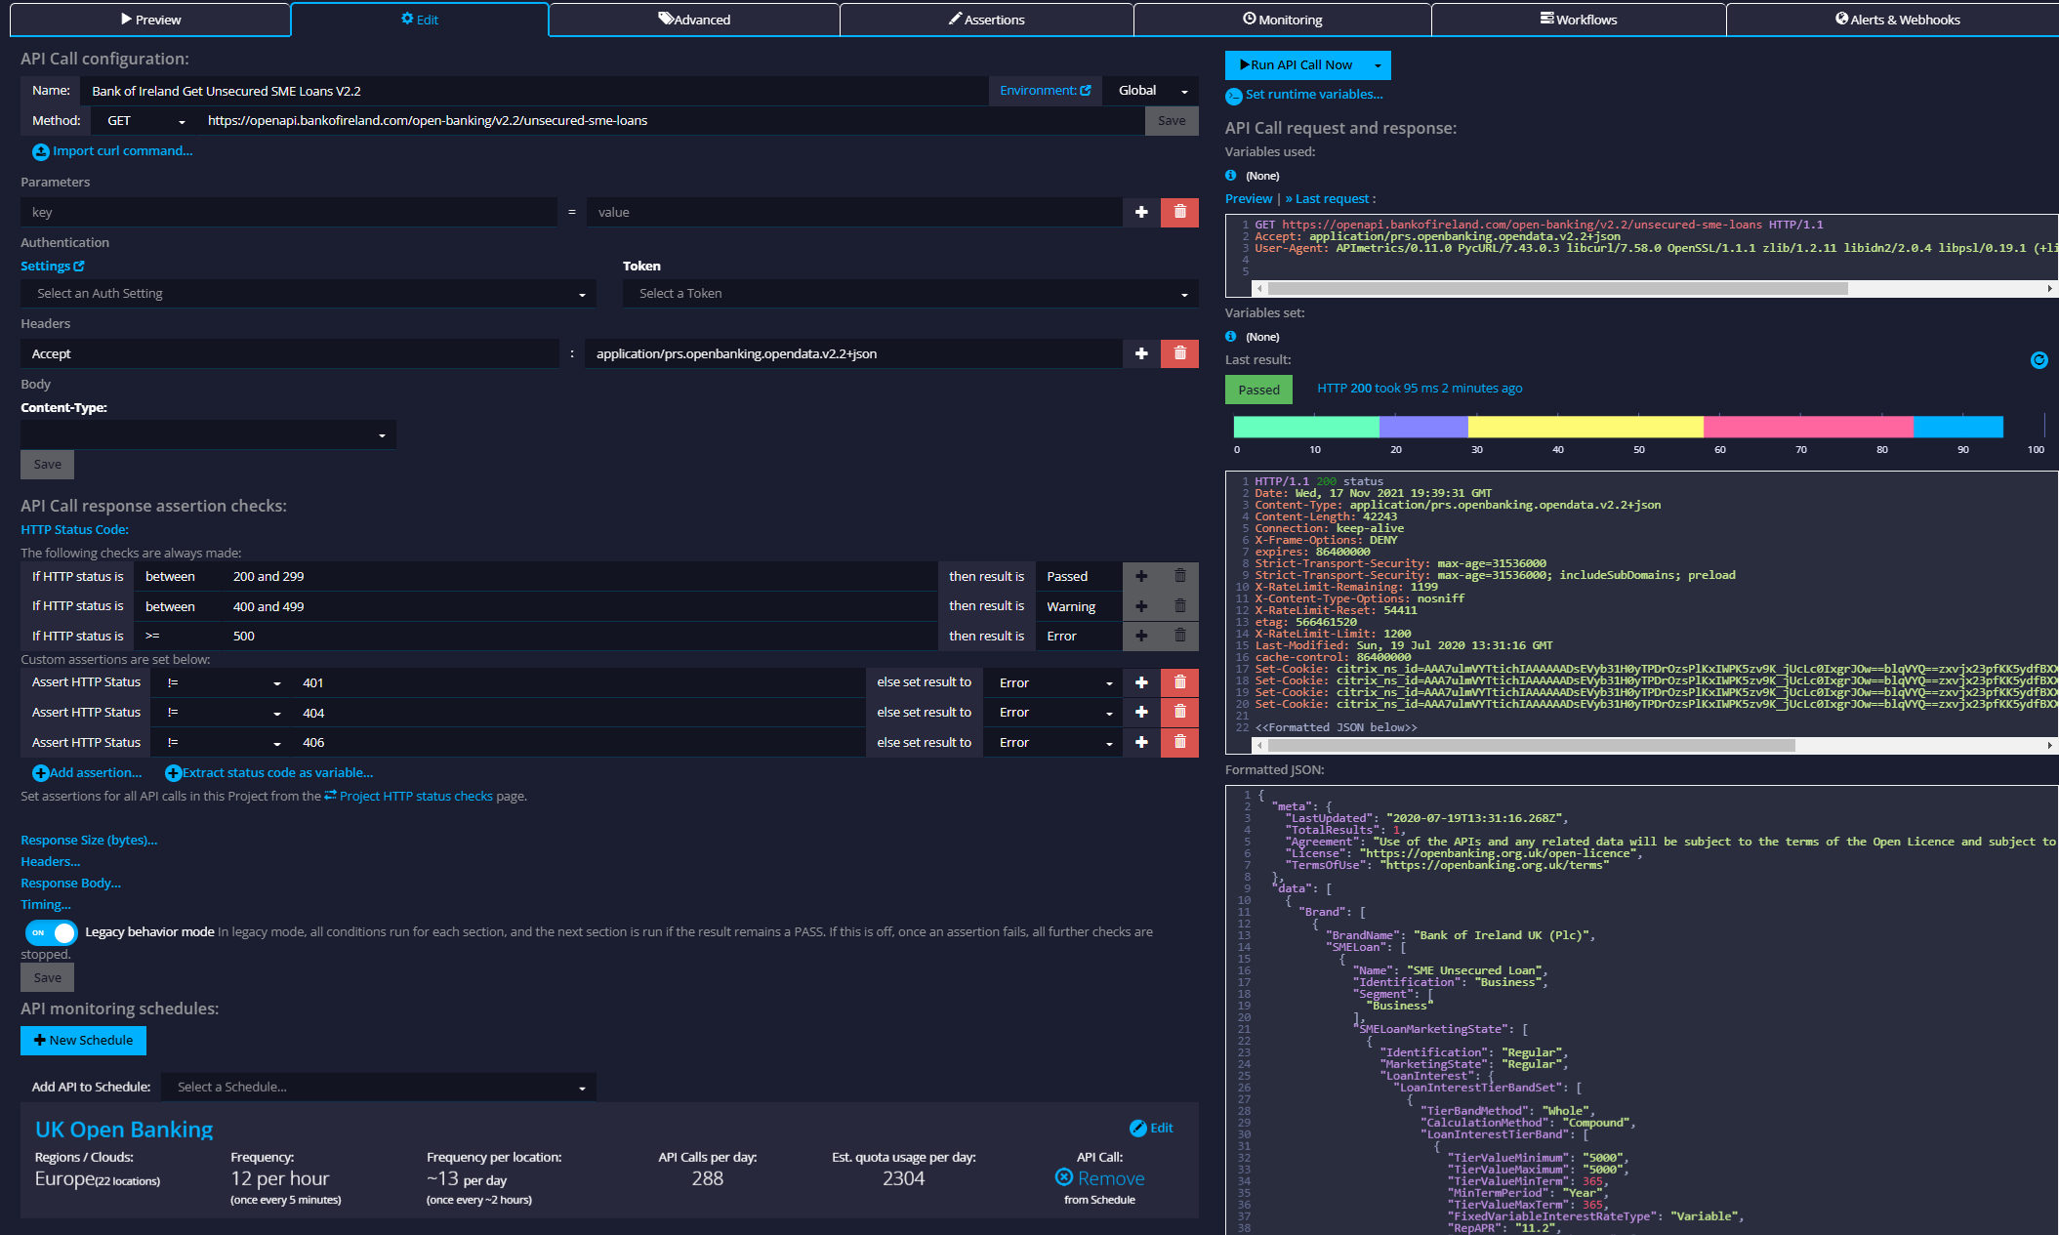The height and width of the screenshot is (1235, 2059).
Task: Open the Global environment dropdown
Action: pyautogui.click(x=1151, y=91)
